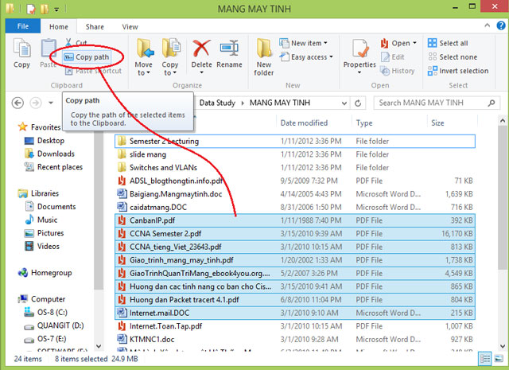Screen dimensions: 509x370
Task: Select the QUANGIT (D:) drive
Action: 53,325
